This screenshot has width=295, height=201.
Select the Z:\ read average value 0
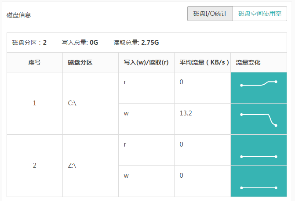pyautogui.click(x=182, y=144)
